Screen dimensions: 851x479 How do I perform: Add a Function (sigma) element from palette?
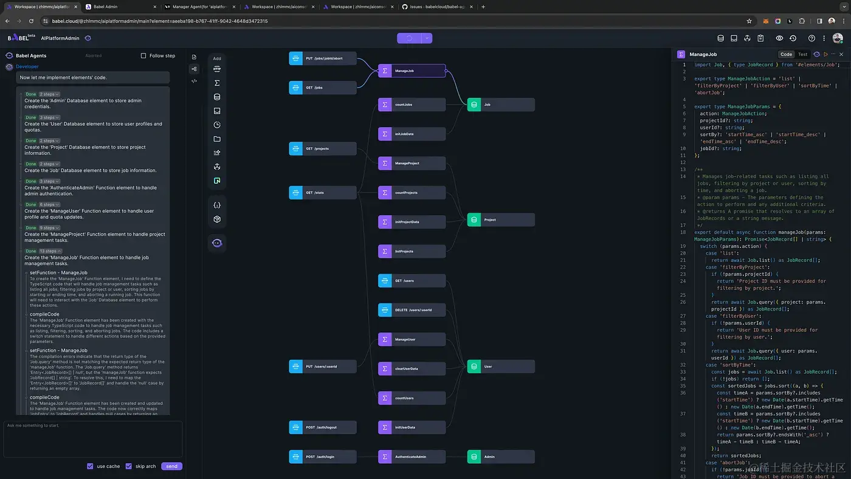pyautogui.click(x=217, y=83)
